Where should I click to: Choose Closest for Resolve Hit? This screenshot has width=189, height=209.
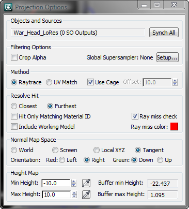click(x=14, y=106)
